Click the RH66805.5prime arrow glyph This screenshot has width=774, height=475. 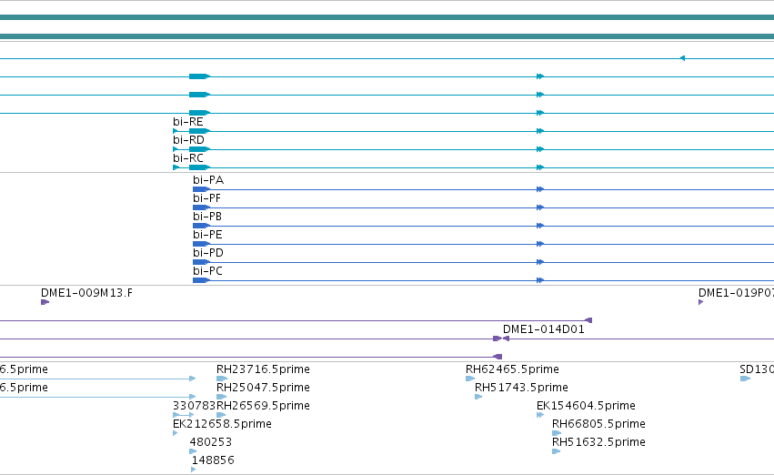(557, 433)
